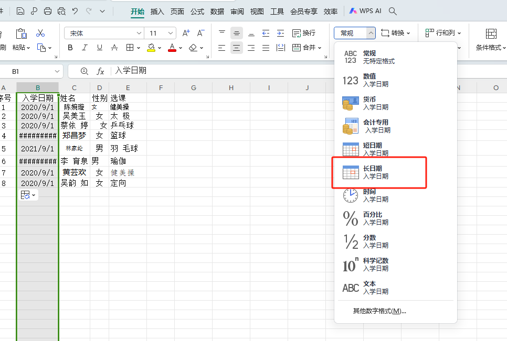
Task: Select 短日期 short date format
Action: [395, 149]
